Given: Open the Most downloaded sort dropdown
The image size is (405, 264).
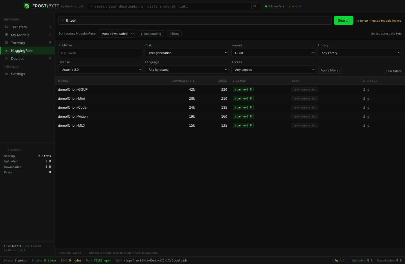Looking at the screenshot, I should (x=116, y=34).
